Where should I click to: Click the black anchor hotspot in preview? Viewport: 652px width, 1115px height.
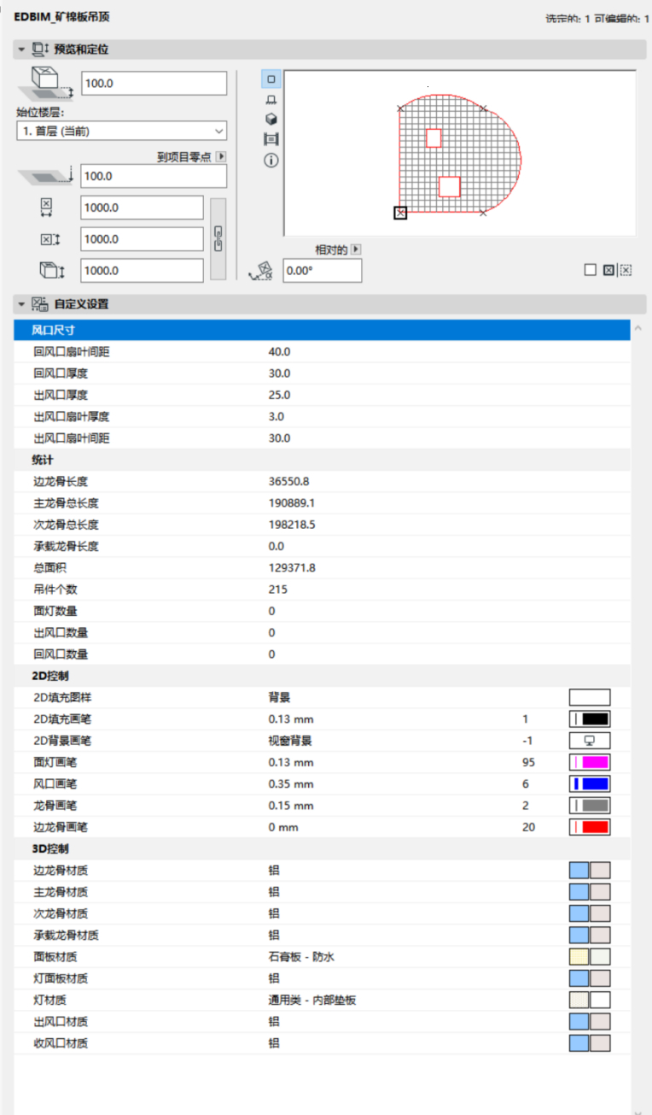tap(400, 213)
